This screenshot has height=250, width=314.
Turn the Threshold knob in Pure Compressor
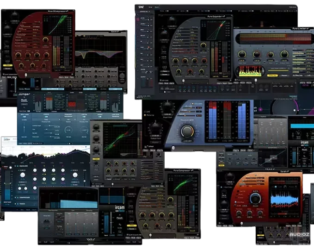(x=142, y=215)
